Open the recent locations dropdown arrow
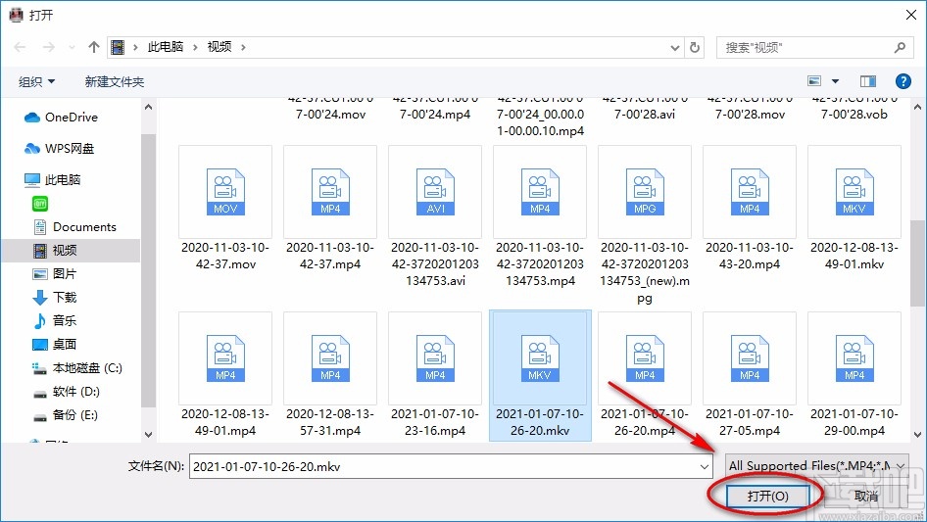 coord(72,47)
